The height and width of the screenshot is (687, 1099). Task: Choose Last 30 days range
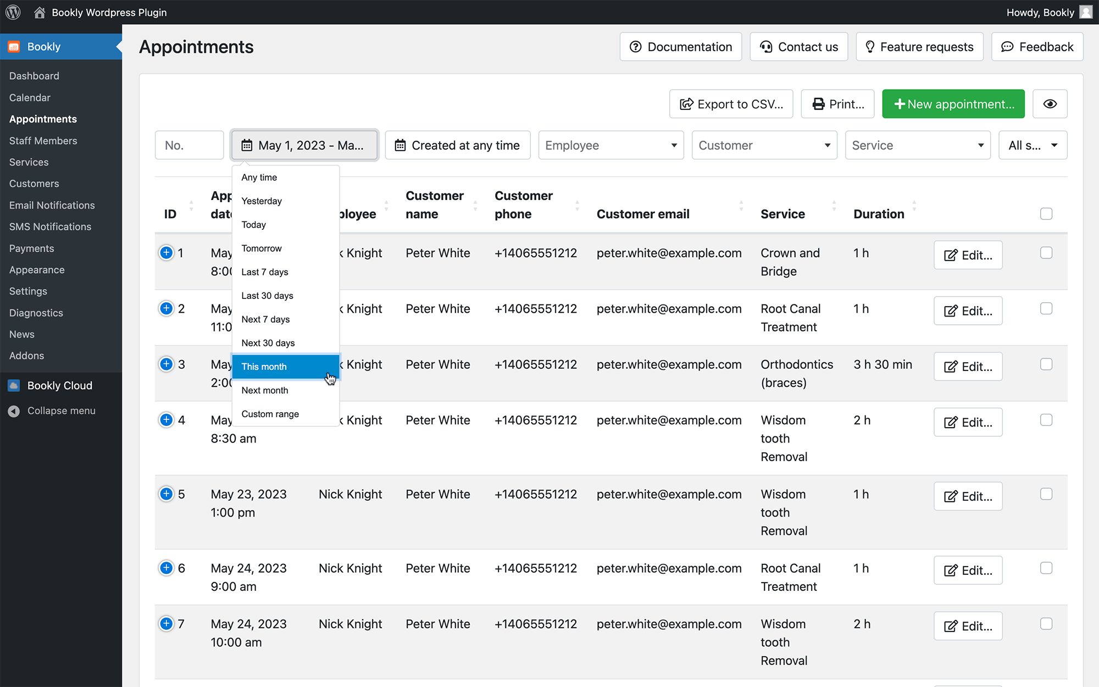click(286, 296)
